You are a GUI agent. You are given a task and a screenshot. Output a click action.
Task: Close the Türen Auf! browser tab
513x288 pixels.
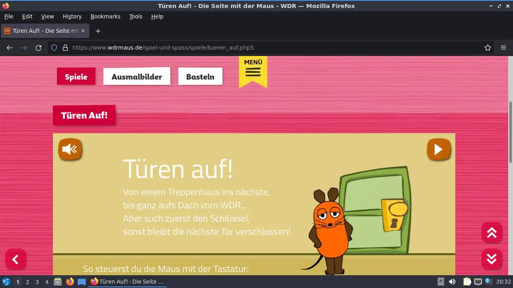[83, 31]
